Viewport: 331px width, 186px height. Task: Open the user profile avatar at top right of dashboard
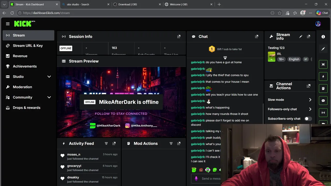[x=318, y=24]
